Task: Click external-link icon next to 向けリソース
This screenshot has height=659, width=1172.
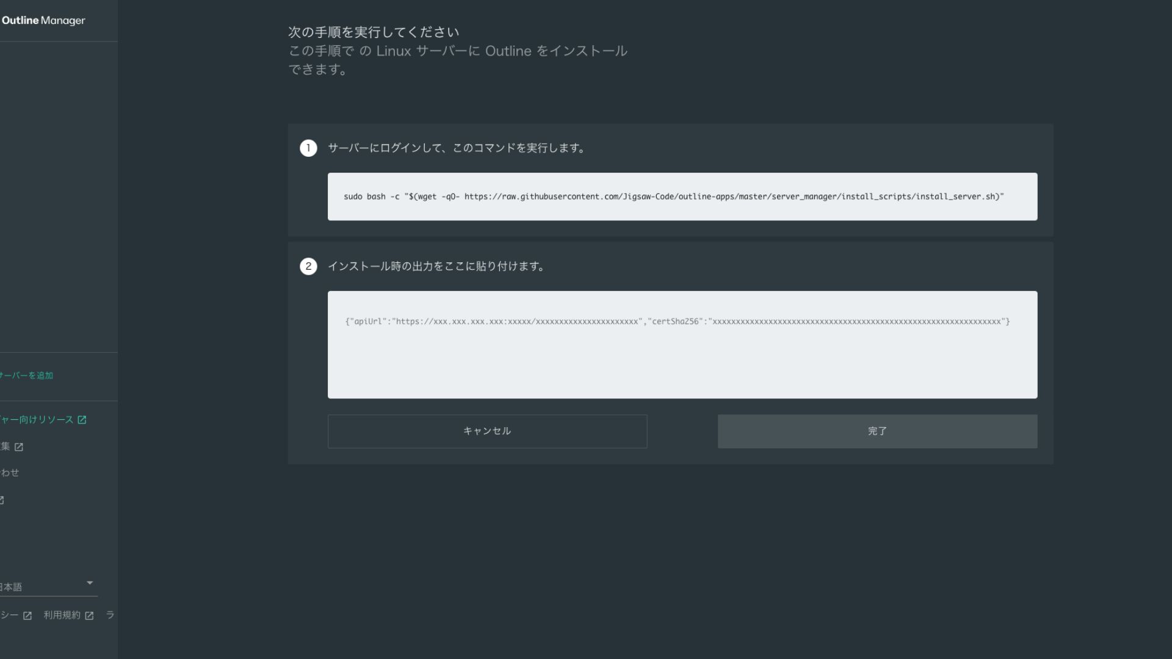Action: point(82,420)
